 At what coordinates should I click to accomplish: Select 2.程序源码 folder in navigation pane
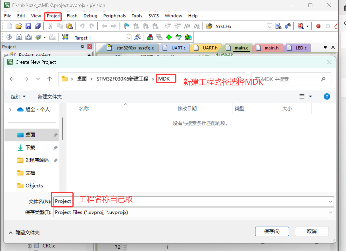coord(32,160)
